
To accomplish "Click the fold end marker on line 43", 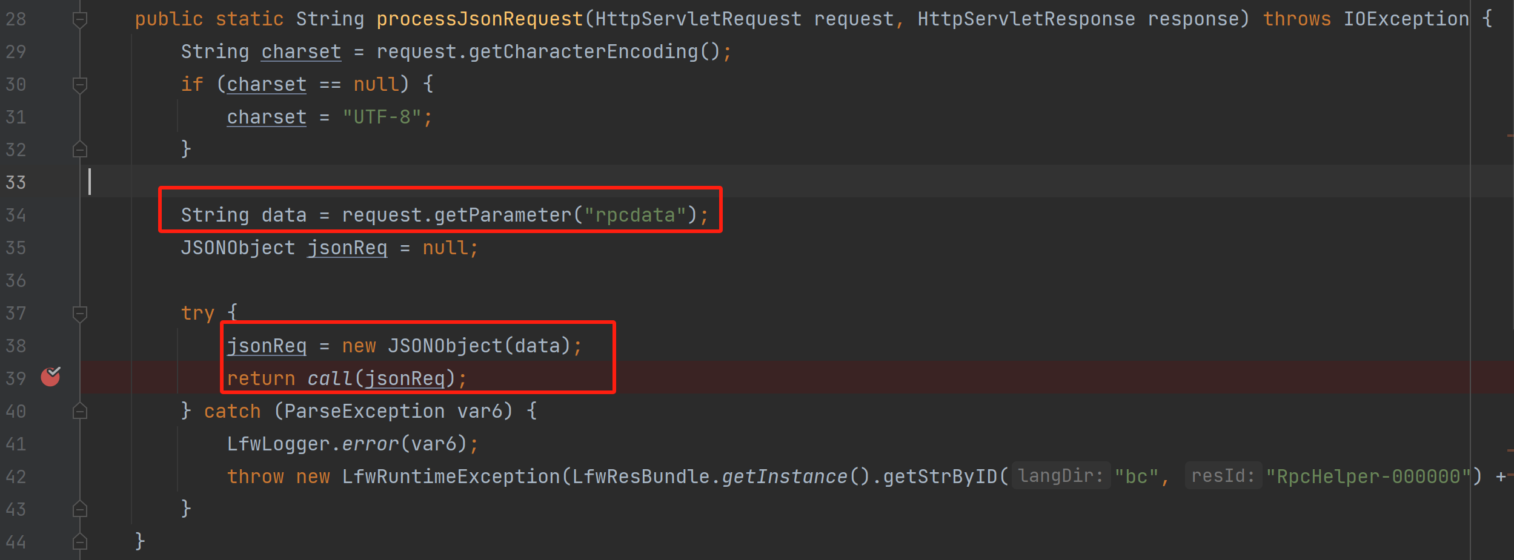I will click(79, 510).
